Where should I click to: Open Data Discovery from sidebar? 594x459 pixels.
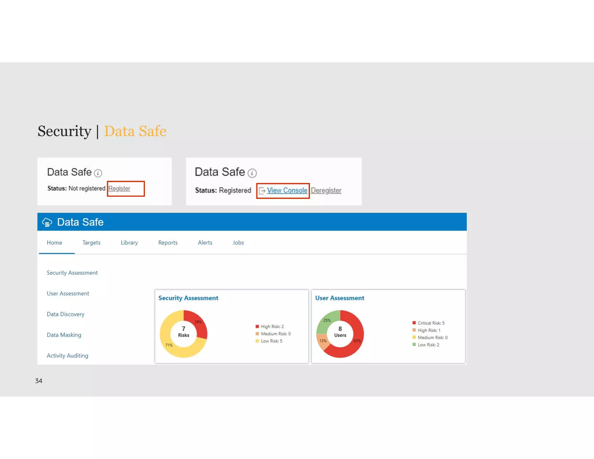pos(66,314)
